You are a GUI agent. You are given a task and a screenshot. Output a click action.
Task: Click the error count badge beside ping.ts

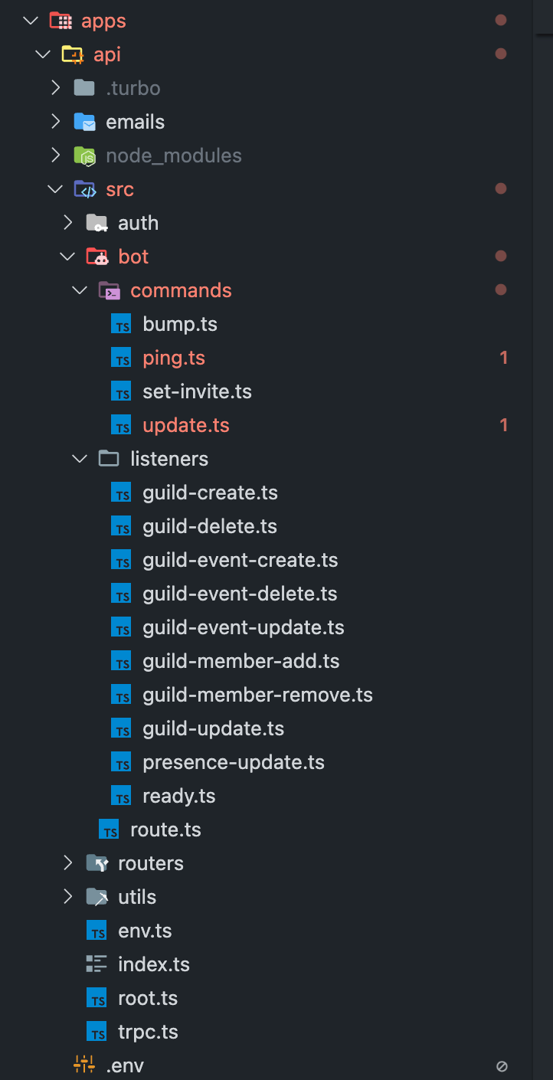click(503, 358)
